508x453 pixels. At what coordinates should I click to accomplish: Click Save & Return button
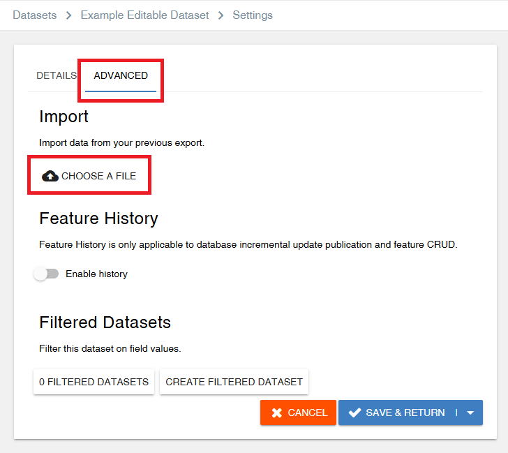(396, 413)
